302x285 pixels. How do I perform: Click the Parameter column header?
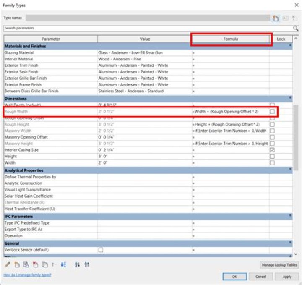point(51,39)
